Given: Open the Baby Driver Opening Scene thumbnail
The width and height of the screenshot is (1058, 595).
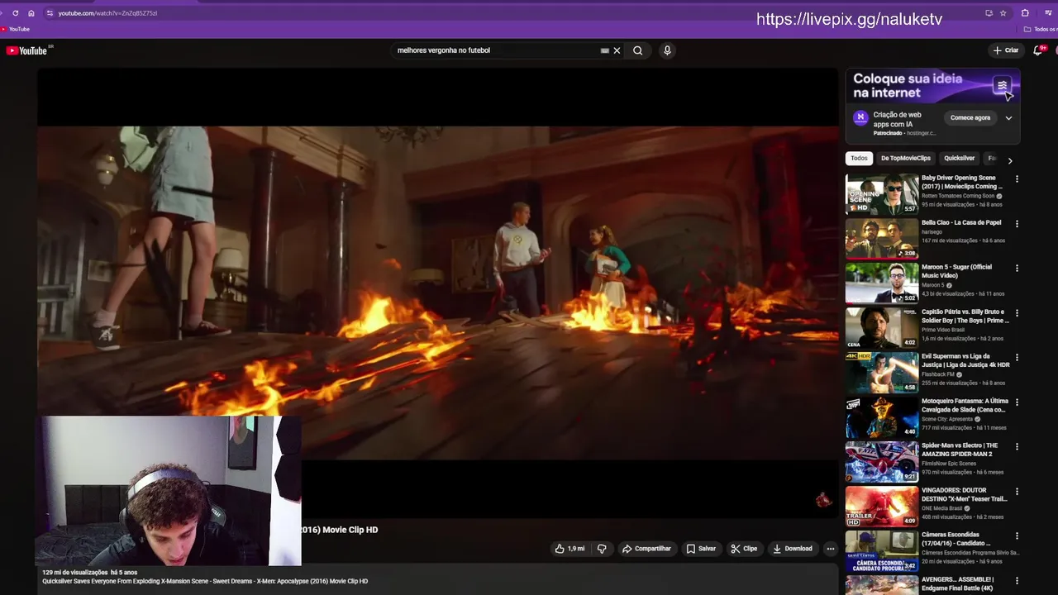Looking at the screenshot, I should click(882, 193).
